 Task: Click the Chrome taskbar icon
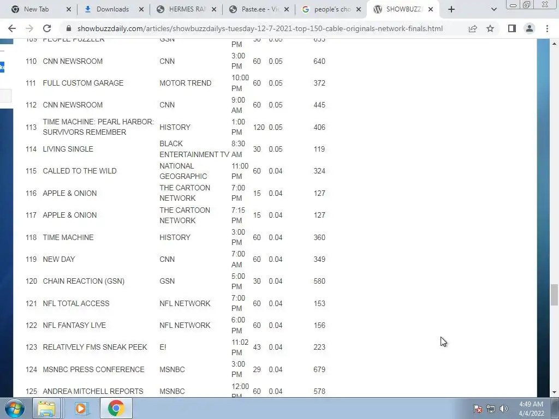click(116, 408)
